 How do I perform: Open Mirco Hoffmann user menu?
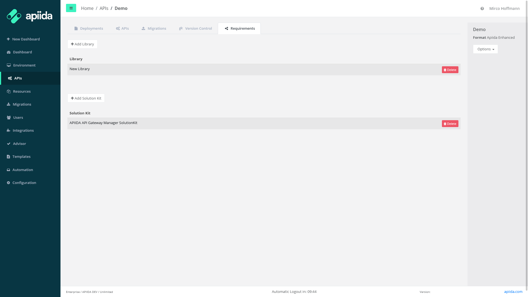click(x=504, y=9)
